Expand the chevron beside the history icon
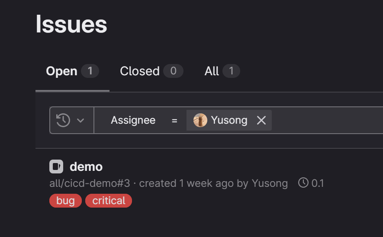The image size is (383, 237). click(80, 120)
